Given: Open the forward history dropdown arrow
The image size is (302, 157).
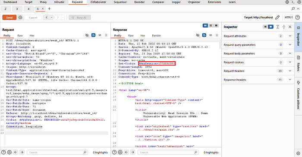Looking at the screenshot, I should [63, 18].
